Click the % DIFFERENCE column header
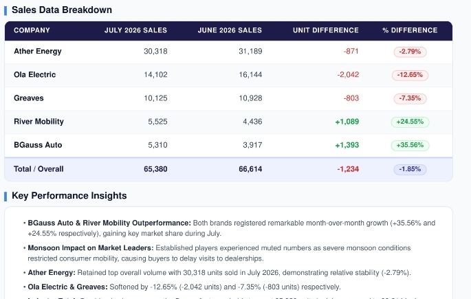 tap(410, 30)
